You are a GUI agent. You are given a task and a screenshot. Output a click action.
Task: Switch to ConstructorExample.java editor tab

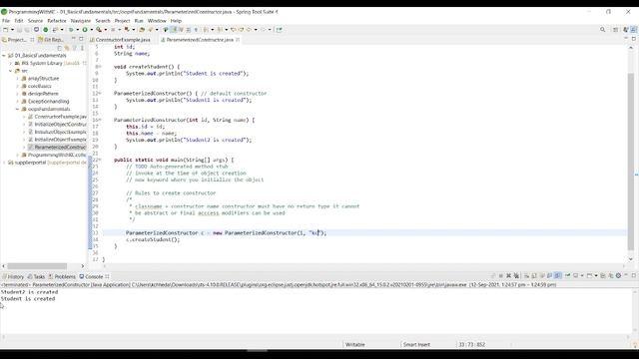point(120,40)
